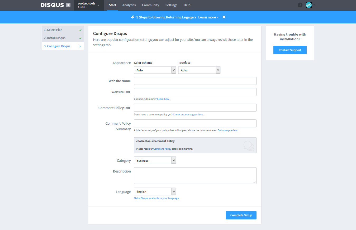Viewport: 356px width, 230px height.
Task: Open the Analytics tab
Action: (x=129, y=5)
